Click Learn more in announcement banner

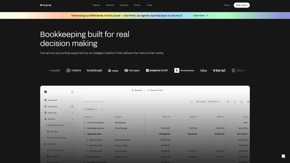click(x=201, y=16)
